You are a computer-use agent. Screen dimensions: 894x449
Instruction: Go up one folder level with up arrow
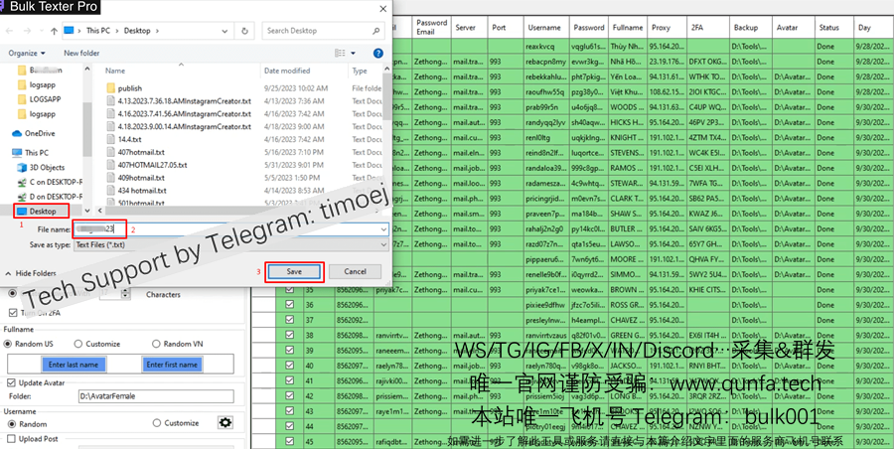(54, 31)
